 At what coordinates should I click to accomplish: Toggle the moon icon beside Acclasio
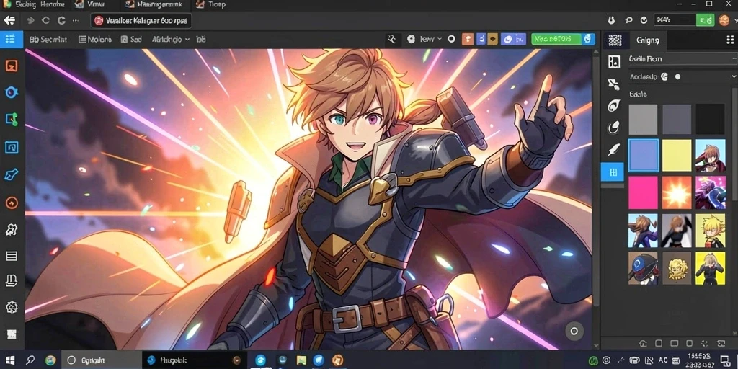coord(664,76)
